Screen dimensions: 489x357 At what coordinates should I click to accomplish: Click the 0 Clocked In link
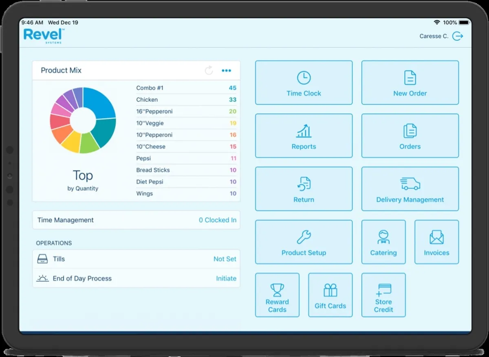[217, 220]
